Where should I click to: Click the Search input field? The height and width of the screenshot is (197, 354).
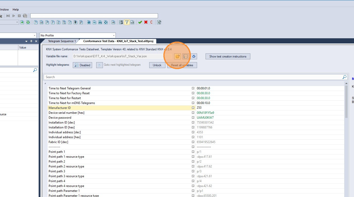click(193, 77)
